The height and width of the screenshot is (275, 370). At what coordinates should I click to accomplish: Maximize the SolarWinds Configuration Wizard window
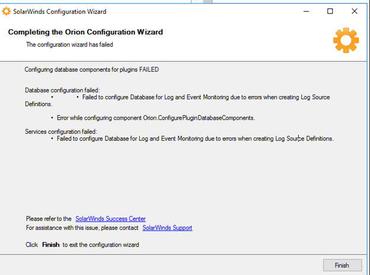click(x=330, y=11)
